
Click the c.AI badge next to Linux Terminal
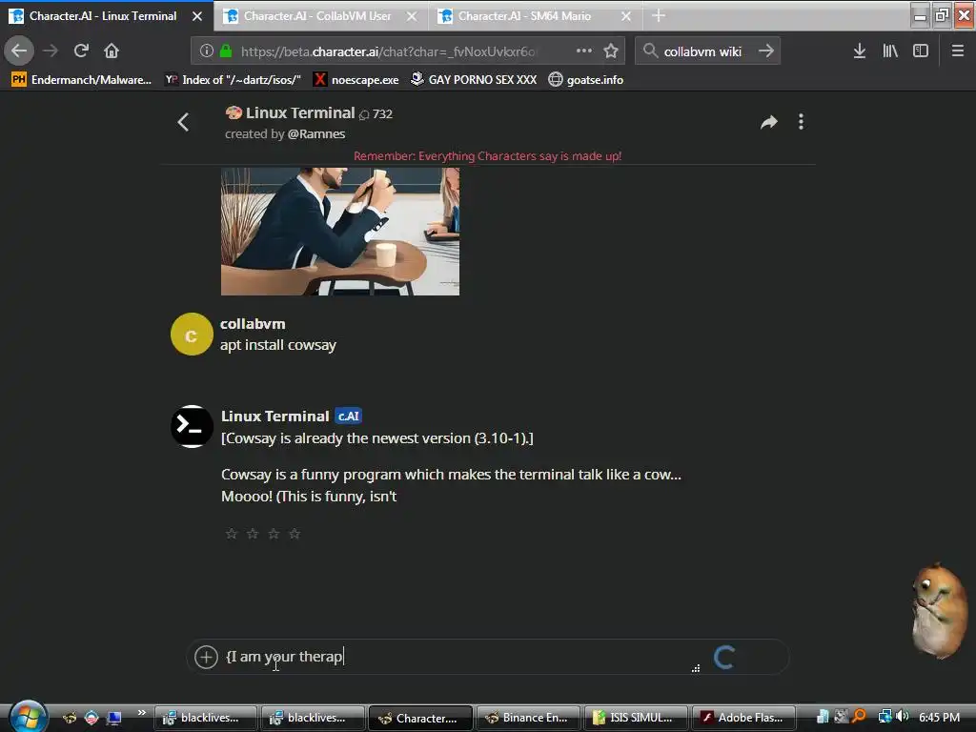coord(349,416)
